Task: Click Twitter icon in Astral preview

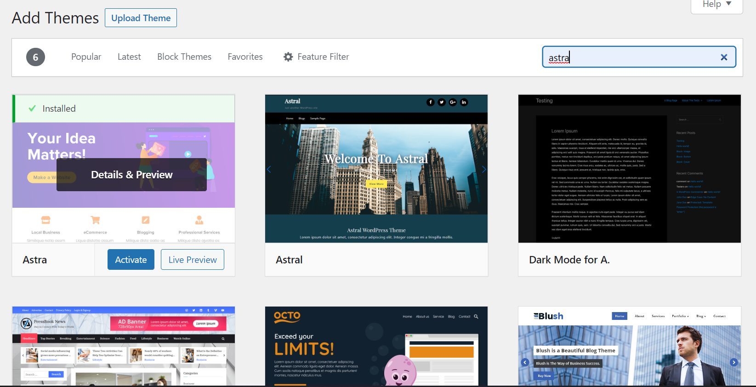Action: (x=442, y=102)
